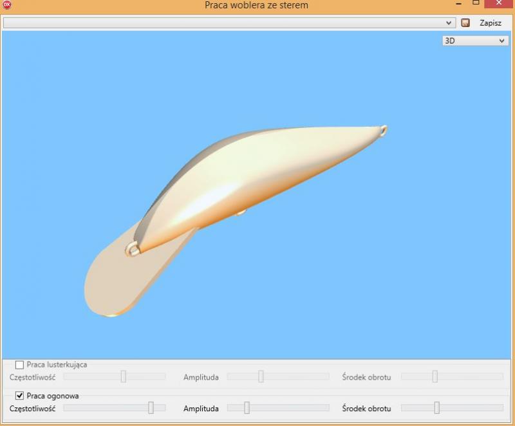Click the application icon in title bar

pyautogui.click(x=7, y=5)
